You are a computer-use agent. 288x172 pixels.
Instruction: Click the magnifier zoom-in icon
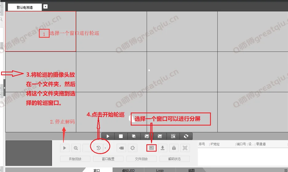click(75, 148)
